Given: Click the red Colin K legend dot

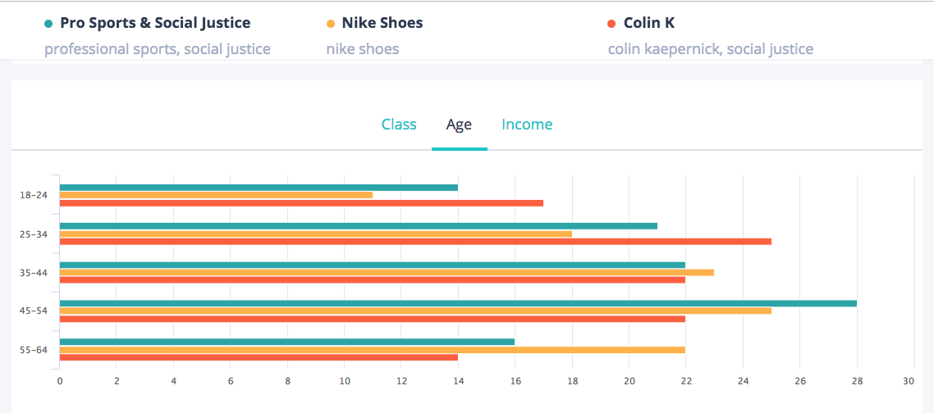Looking at the screenshot, I should tap(612, 24).
